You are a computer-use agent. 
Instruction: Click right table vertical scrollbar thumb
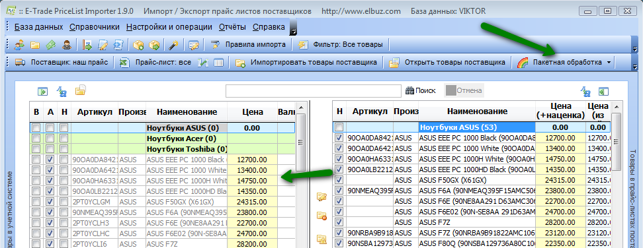617,141
